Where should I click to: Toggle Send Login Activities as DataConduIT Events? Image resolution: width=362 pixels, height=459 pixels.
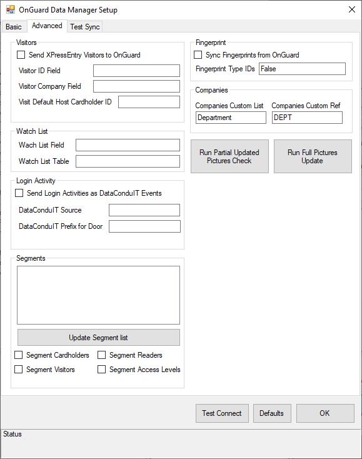click(19, 193)
